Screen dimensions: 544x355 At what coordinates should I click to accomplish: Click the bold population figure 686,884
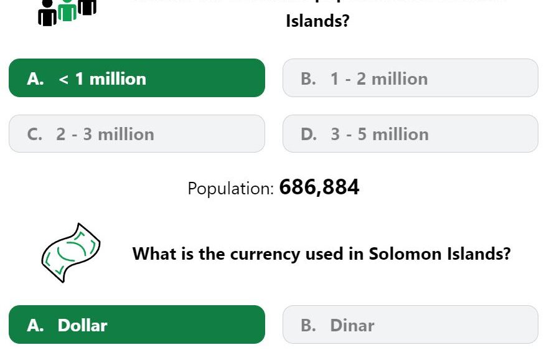319,187
